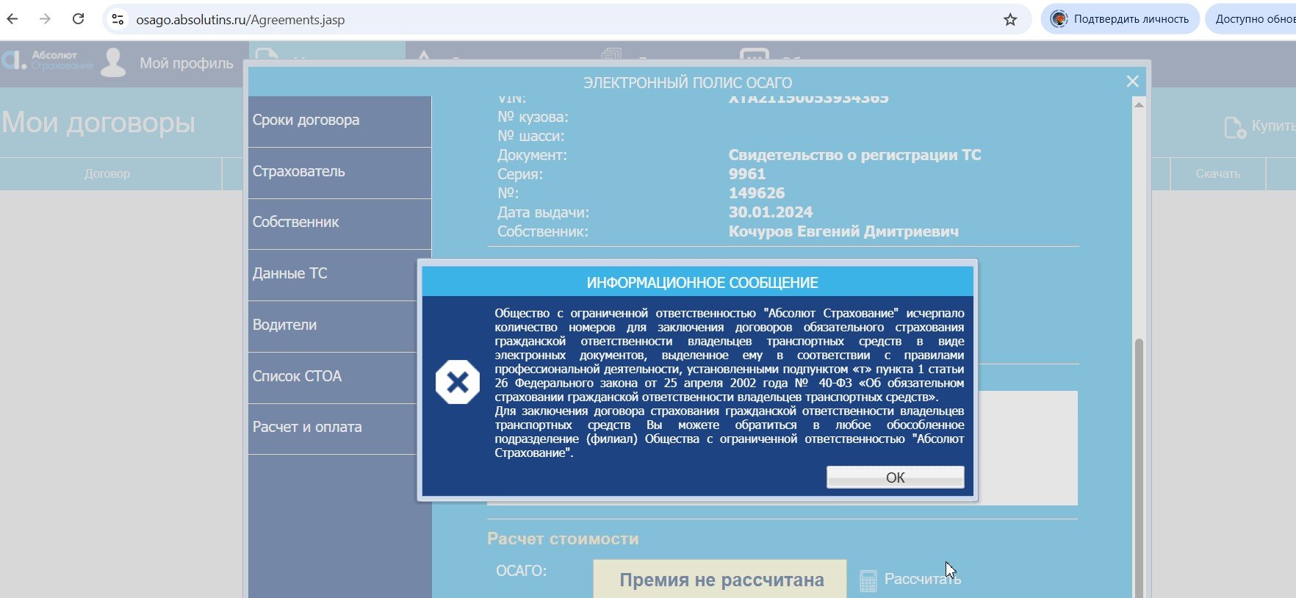
Task: Click the Абсолют Страхование logo
Action: 47,60
